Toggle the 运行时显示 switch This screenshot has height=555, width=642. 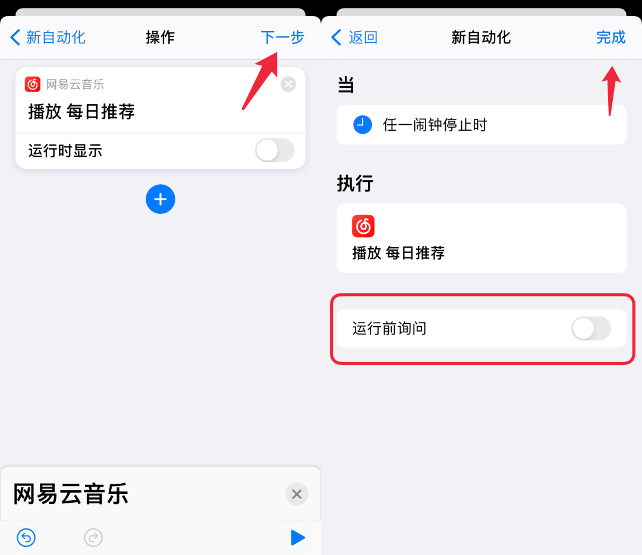pyautogui.click(x=275, y=150)
